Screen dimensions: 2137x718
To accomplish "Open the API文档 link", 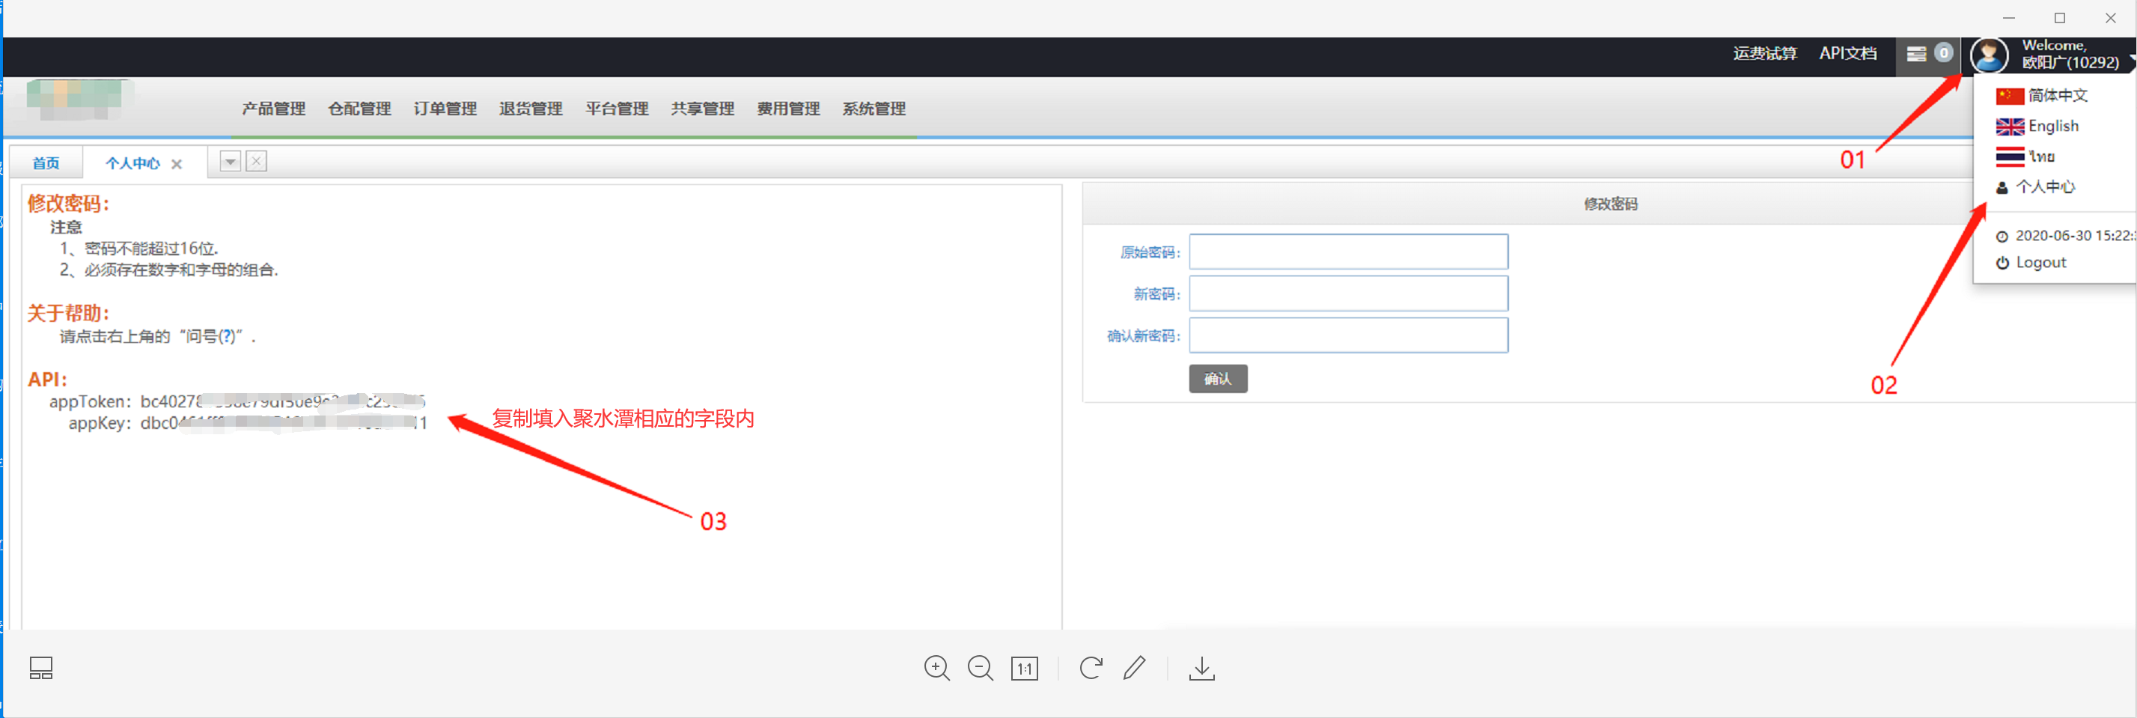I will (x=1847, y=54).
